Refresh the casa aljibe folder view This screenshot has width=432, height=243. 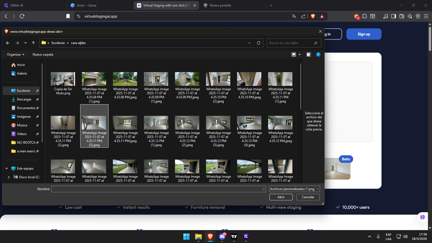[x=258, y=43]
